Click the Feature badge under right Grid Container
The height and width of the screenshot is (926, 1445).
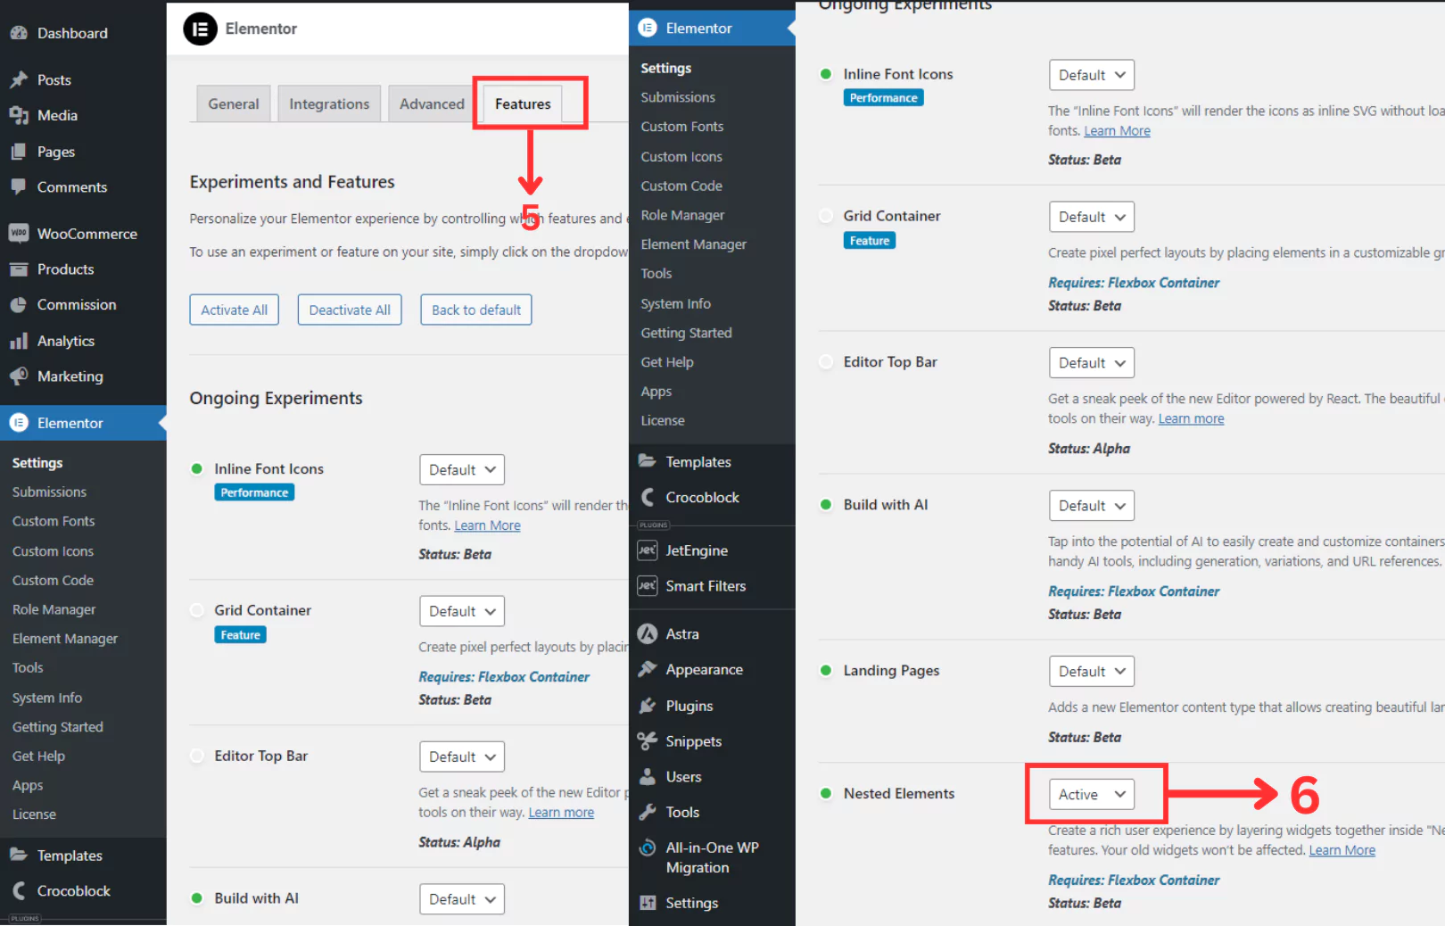tap(870, 241)
